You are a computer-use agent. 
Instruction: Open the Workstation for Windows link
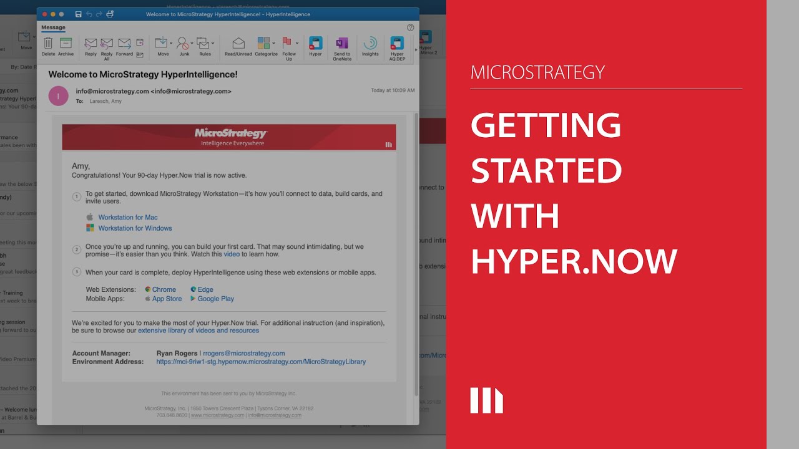pos(135,228)
